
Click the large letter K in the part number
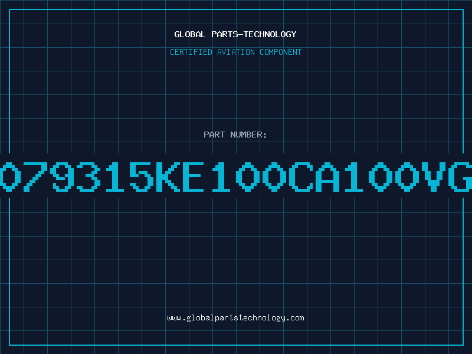pos(168,176)
